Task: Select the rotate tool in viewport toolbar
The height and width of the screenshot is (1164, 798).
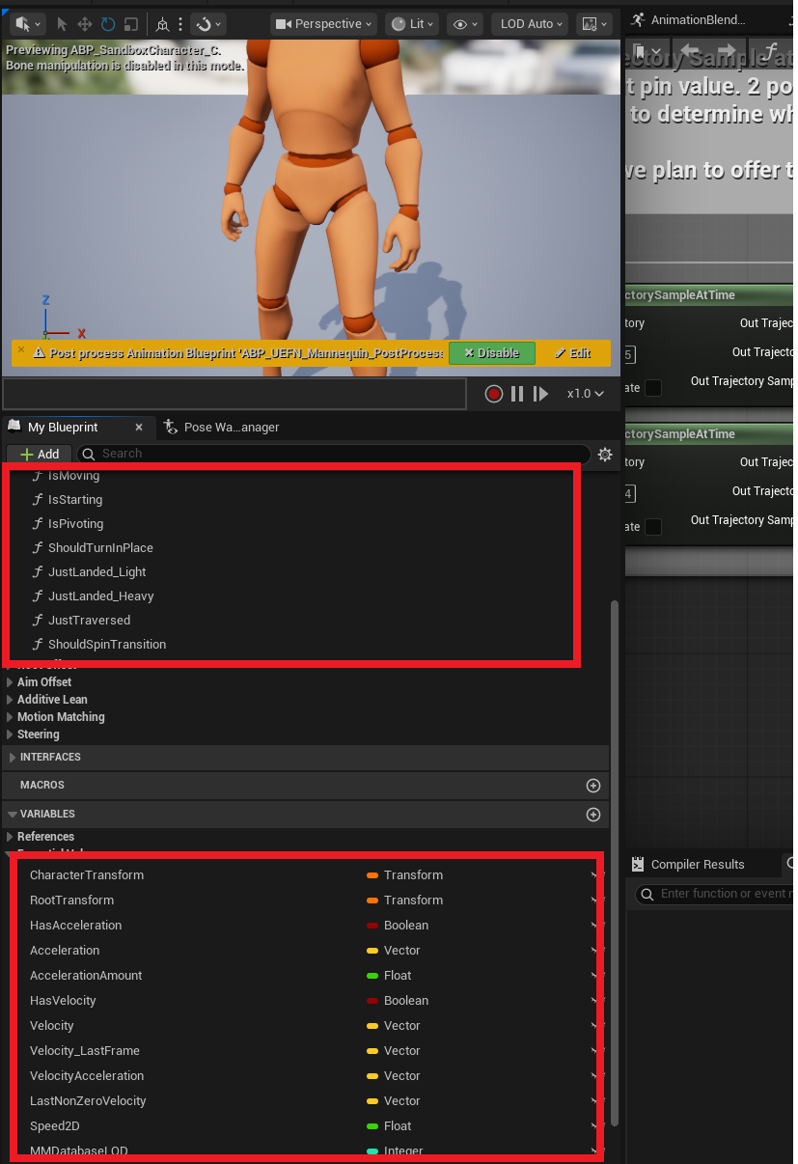Action: coord(108,24)
